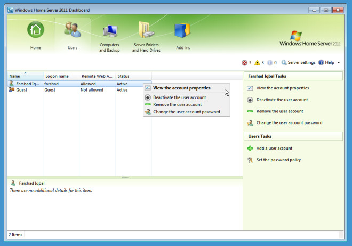Choose Change the user account password in context menu

click(x=187, y=112)
